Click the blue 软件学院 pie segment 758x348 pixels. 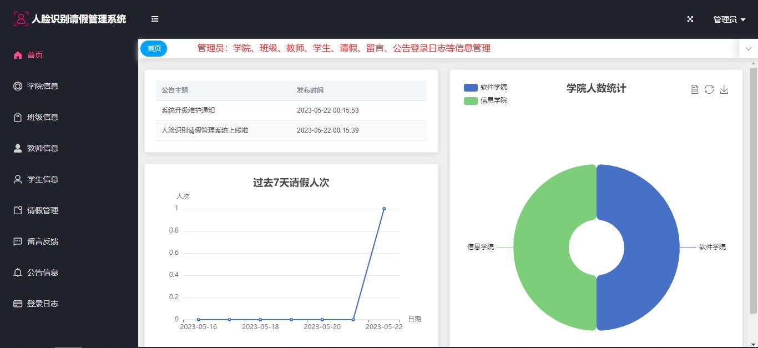click(649, 247)
